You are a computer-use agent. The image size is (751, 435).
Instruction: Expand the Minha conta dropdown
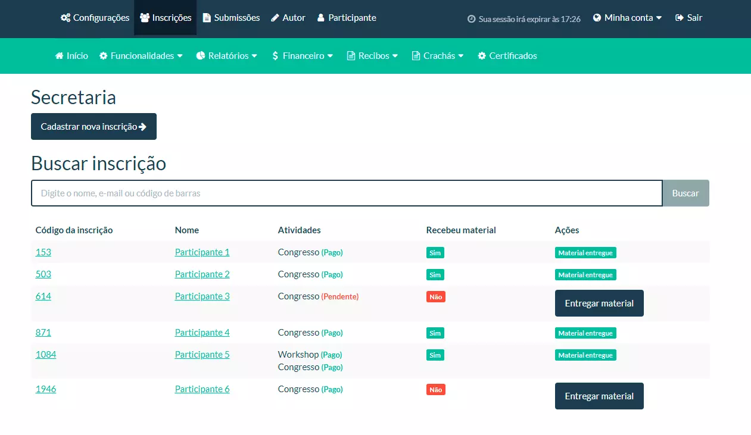[x=628, y=18]
